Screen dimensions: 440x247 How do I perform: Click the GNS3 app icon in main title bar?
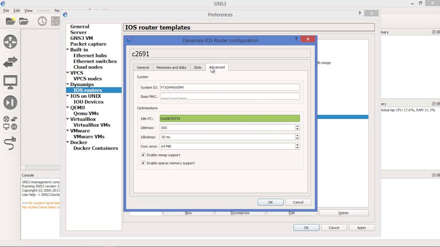[x=3, y=3]
